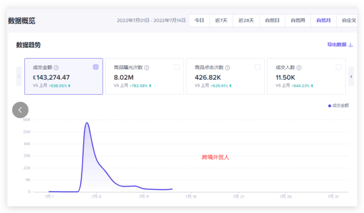
Task: Click the 33K y-axis label
Action: 27,156
